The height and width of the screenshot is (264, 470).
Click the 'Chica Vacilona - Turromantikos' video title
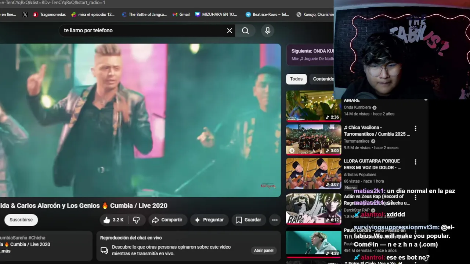click(377, 131)
